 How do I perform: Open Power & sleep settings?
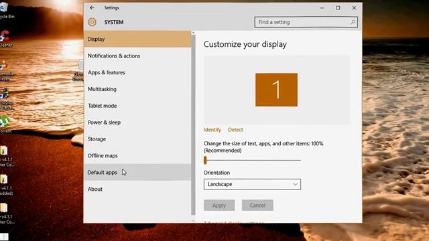pyautogui.click(x=137, y=123)
